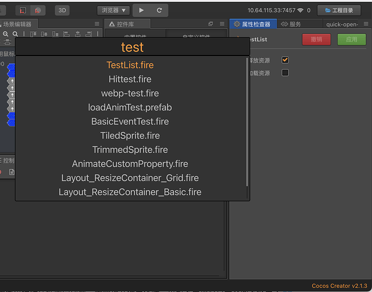The width and height of the screenshot is (372, 292).
Task: Click the test search input field
Action: tap(133, 47)
